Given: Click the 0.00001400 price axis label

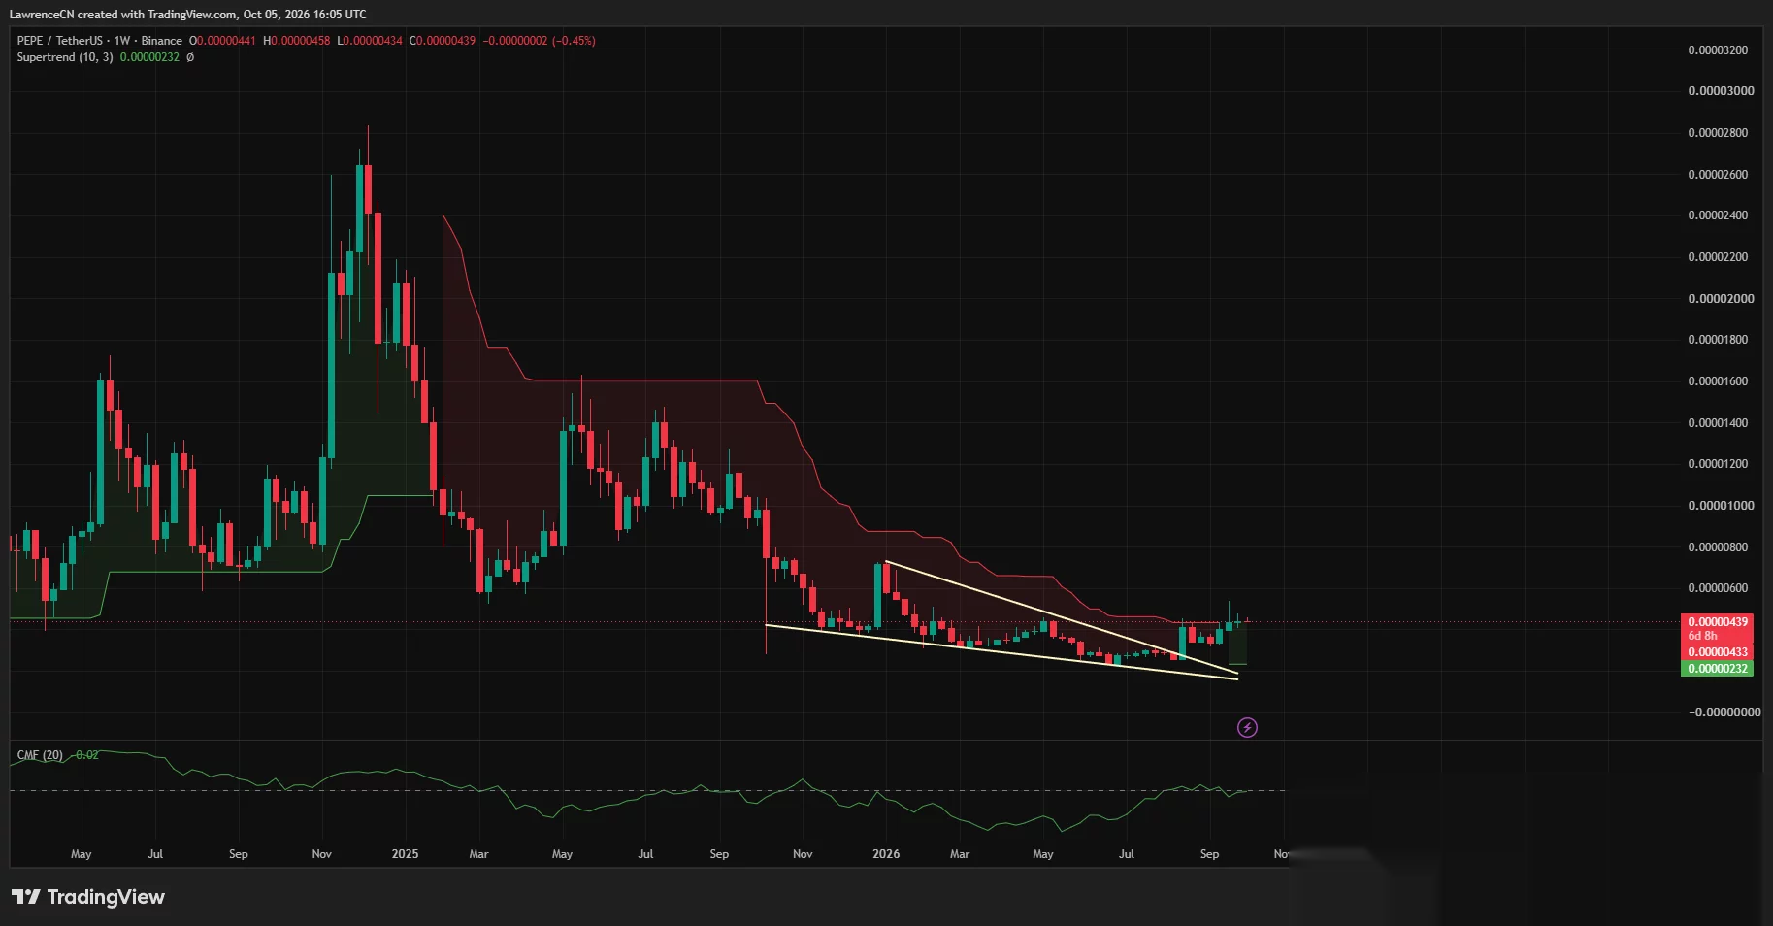Looking at the screenshot, I should click(1718, 423).
